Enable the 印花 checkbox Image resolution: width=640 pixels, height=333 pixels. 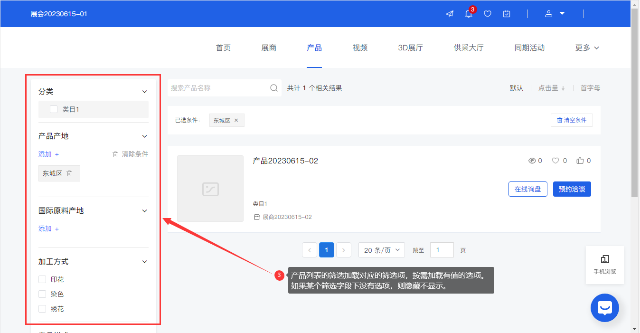[x=43, y=279]
